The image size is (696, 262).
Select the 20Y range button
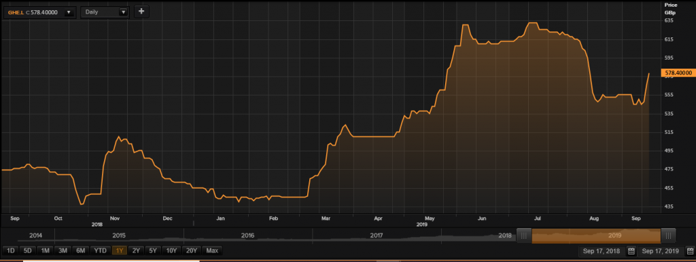coord(192,251)
